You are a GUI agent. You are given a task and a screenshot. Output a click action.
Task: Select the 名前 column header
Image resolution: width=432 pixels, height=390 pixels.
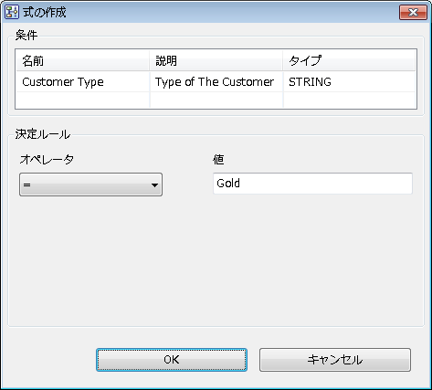pos(82,60)
